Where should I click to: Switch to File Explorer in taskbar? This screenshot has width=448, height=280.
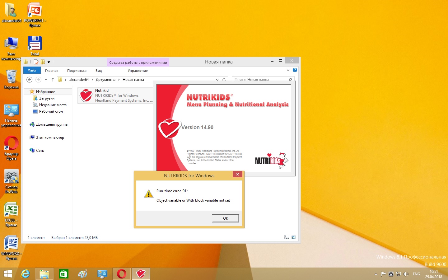tap(44, 274)
